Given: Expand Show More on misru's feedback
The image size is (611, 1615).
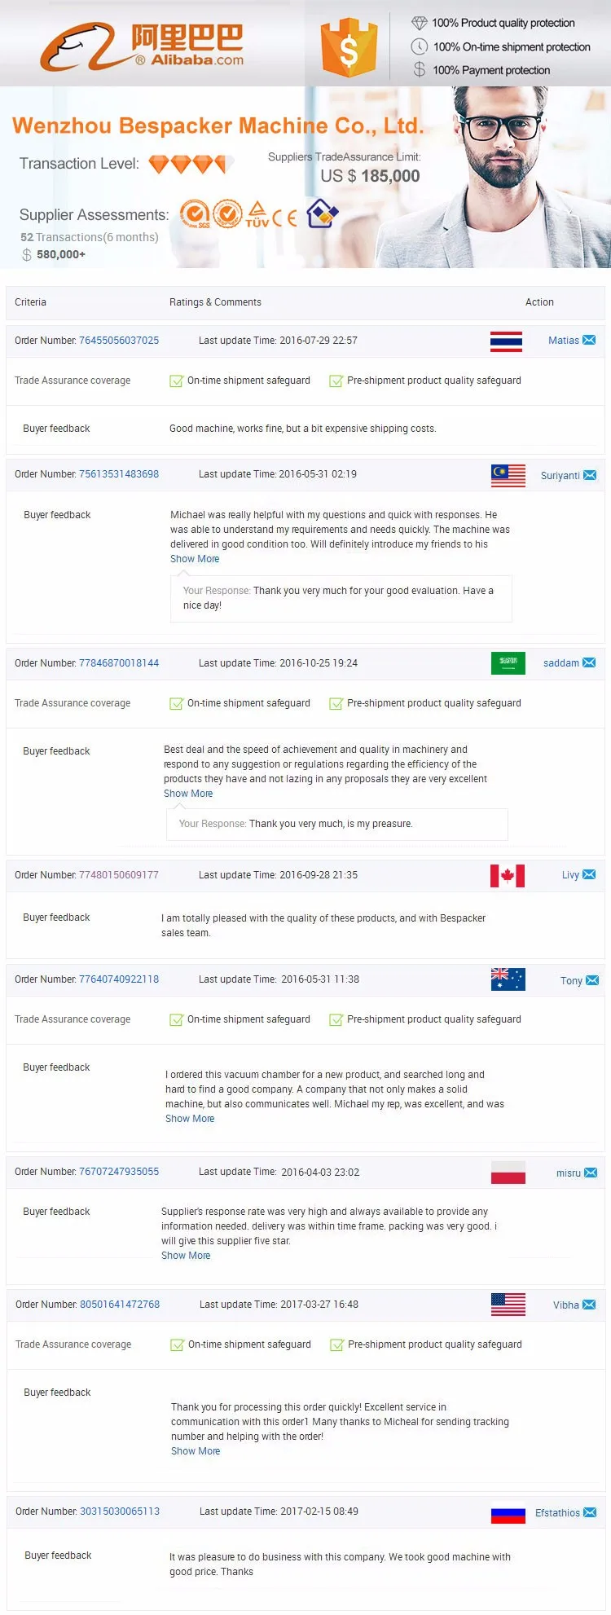Looking at the screenshot, I should [x=186, y=1256].
